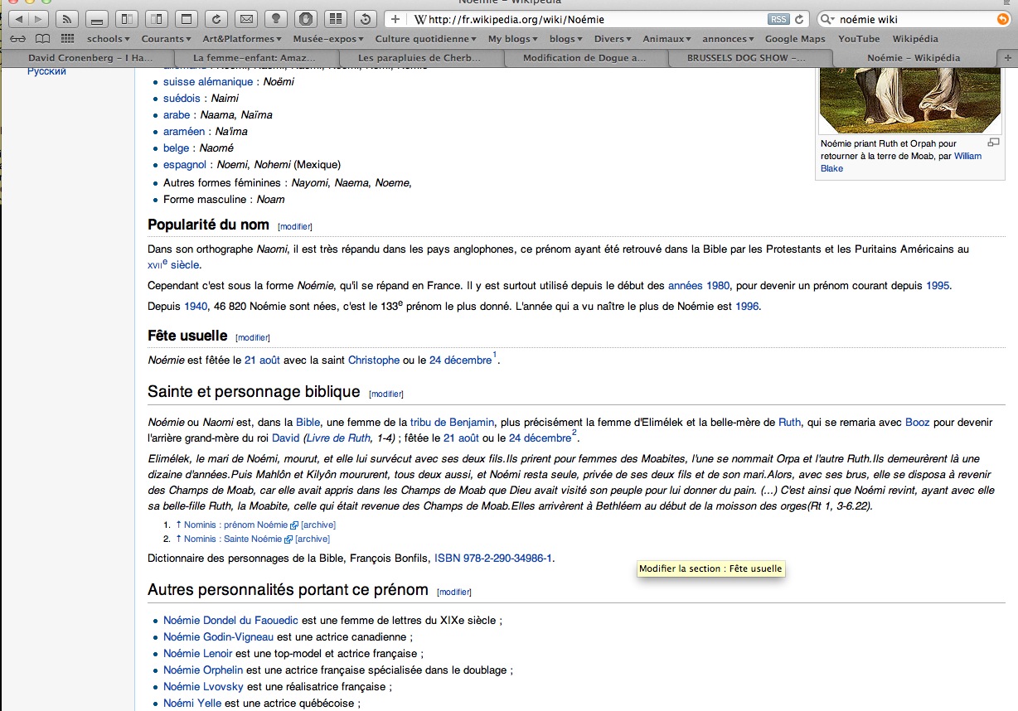Screen dimensions: 1018x711
Task: Click the light bulb toolbar icon
Action: pos(276,18)
